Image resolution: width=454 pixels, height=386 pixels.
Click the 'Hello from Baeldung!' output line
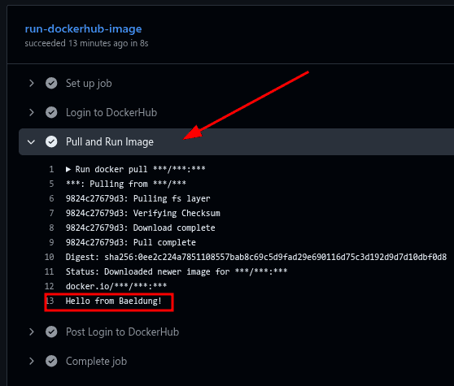pos(113,301)
